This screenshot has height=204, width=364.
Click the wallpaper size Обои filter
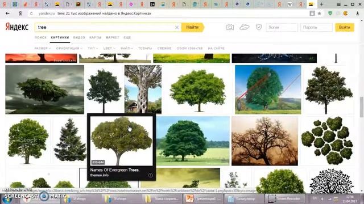click(x=189, y=48)
